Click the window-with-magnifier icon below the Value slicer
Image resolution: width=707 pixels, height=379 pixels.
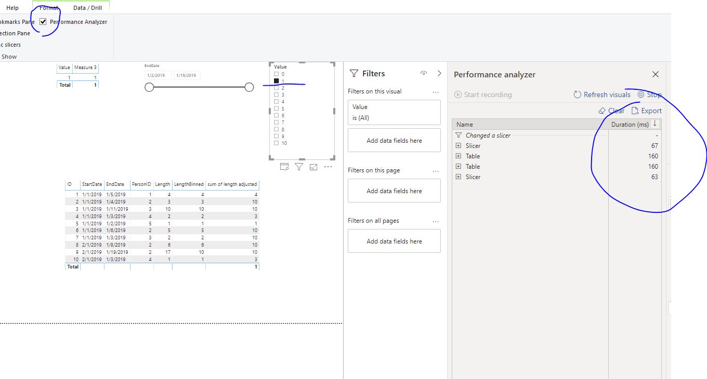pyautogui.click(x=284, y=167)
